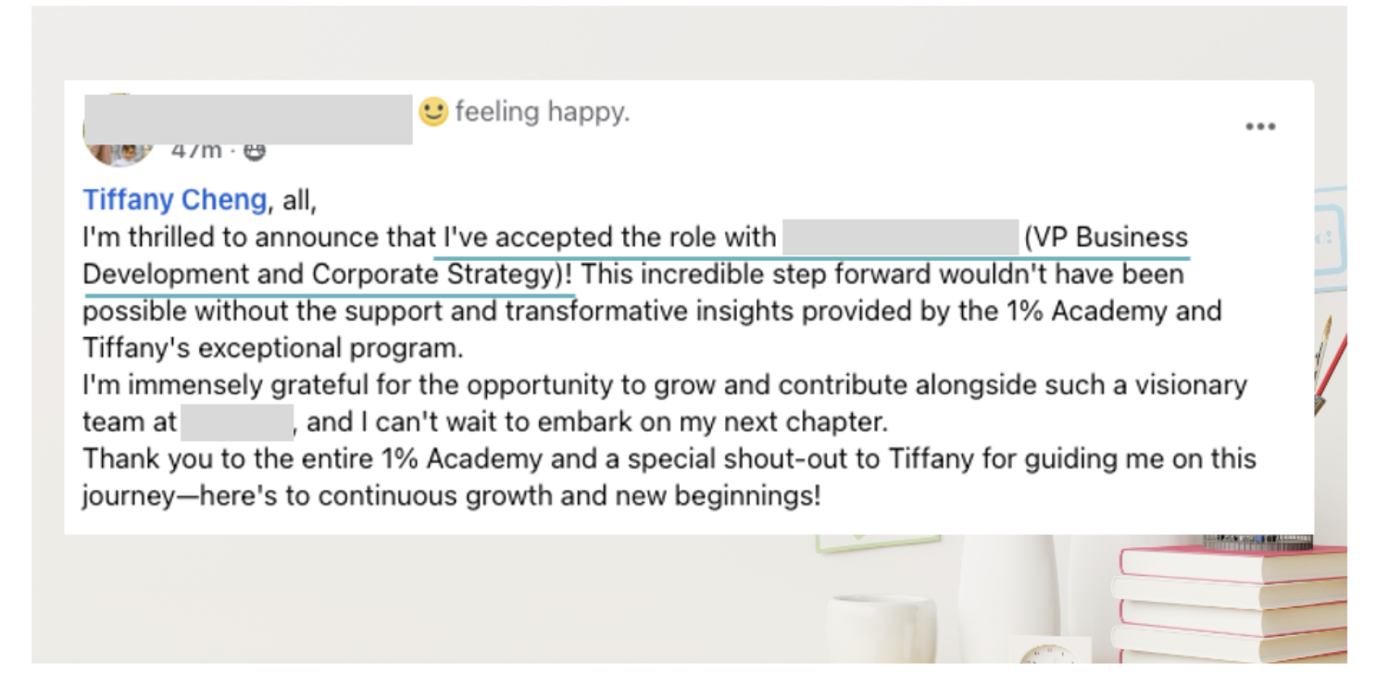Screen dimensions: 1376x687
Task: Click the tagged name Tiffany Cheng
Action: point(175,200)
